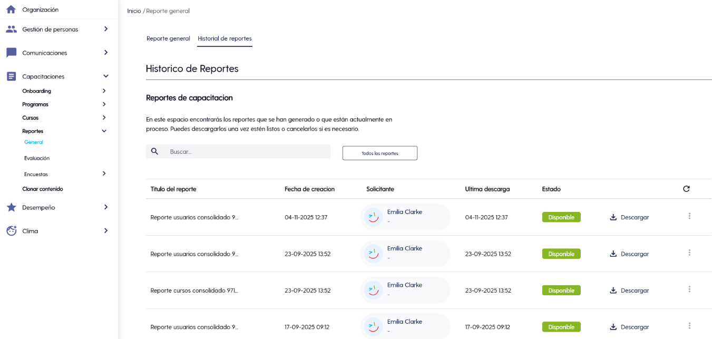Download the report created 17-09-2025 09:12

click(629, 327)
